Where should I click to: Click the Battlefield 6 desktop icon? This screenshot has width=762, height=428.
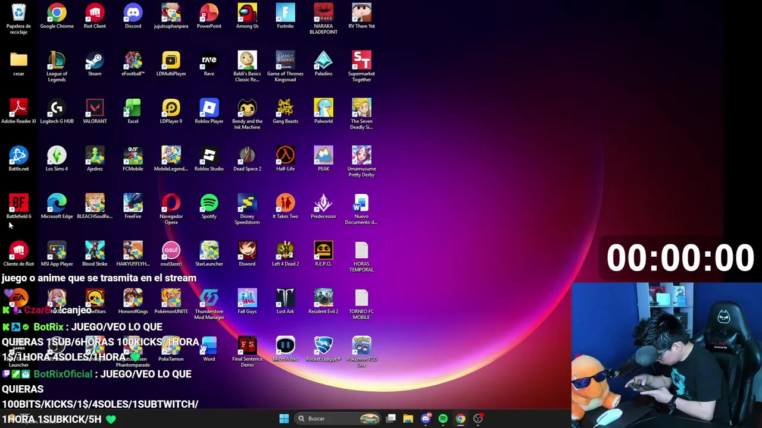pyautogui.click(x=18, y=206)
